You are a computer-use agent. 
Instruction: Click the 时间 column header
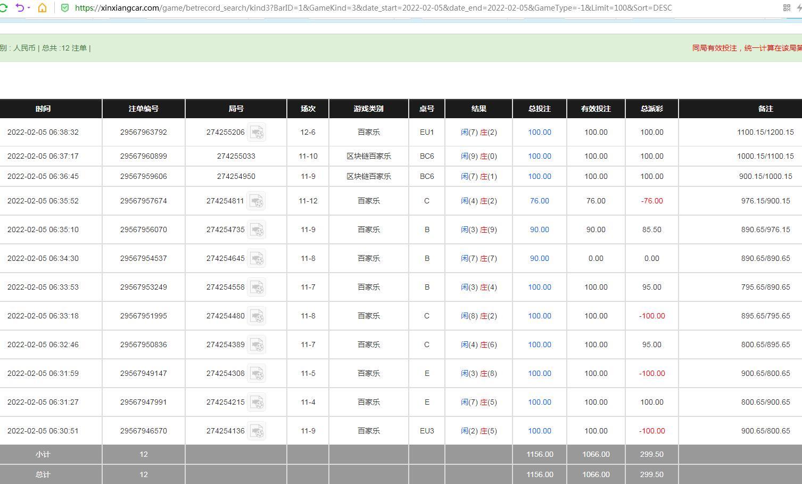click(x=43, y=109)
